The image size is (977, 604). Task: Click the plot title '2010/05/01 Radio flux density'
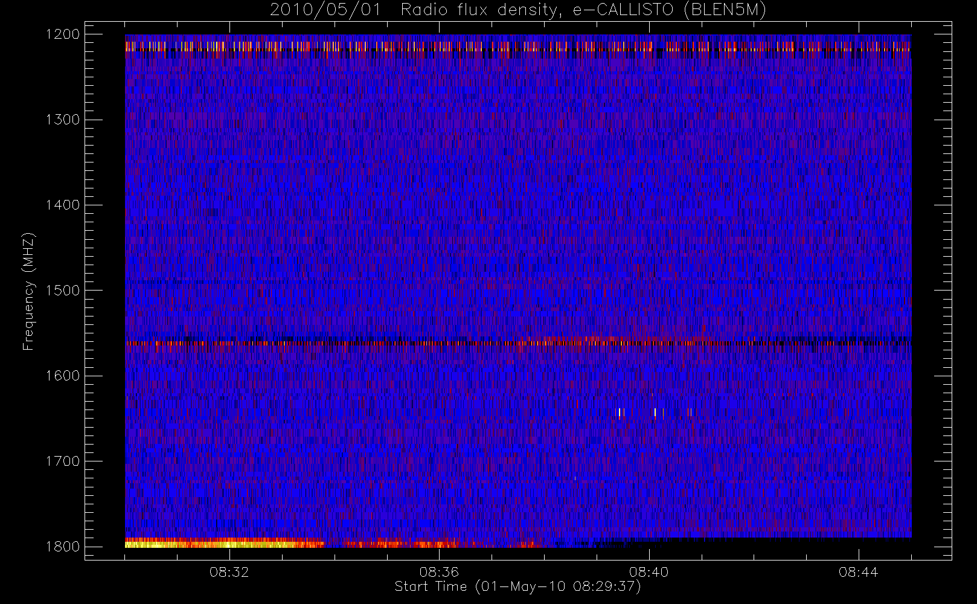517,10
